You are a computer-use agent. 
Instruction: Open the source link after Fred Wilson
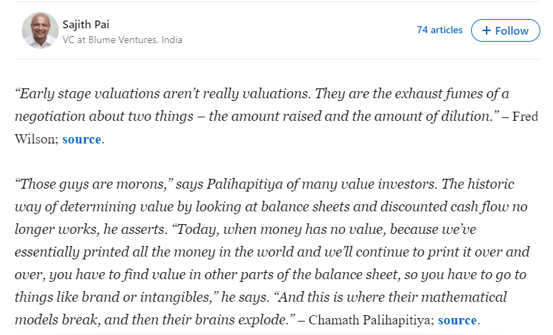pyautogui.click(x=81, y=139)
